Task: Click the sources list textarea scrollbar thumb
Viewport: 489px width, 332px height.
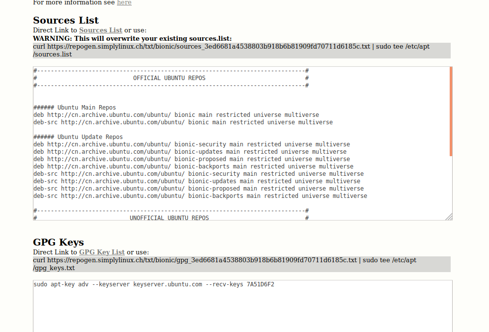Action: coord(451,111)
